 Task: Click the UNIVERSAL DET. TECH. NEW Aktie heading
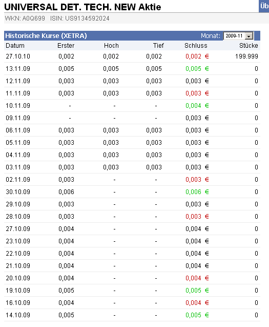pyautogui.click(x=82, y=7)
